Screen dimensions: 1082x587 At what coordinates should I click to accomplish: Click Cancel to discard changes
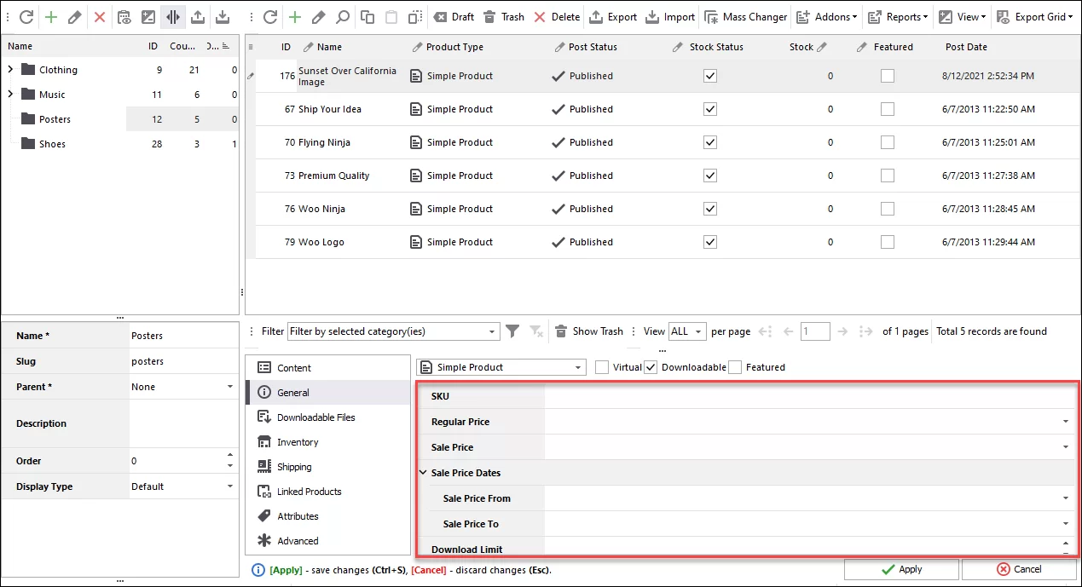click(1021, 569)
